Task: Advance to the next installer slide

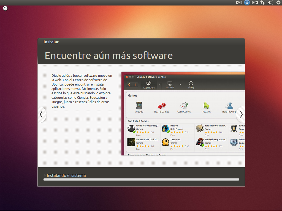Action: click(241, 114)
